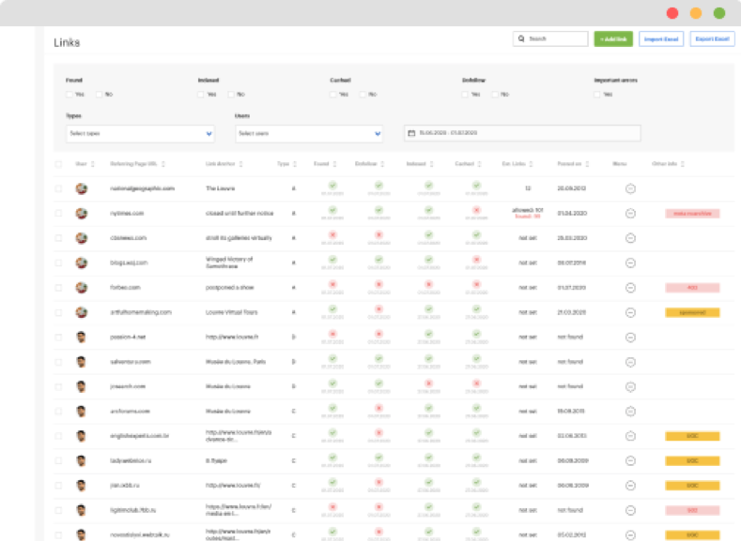741x541 pixels.
Task: Click the green Add link button
Action: coord(613,39)
